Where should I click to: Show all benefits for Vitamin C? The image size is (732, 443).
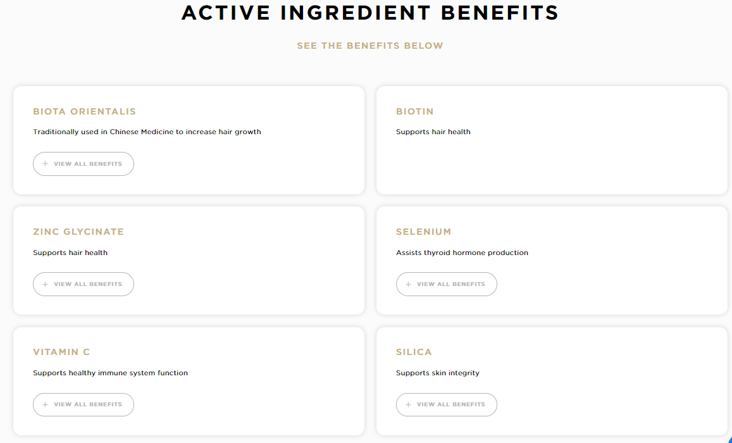(x=84, y=404)
